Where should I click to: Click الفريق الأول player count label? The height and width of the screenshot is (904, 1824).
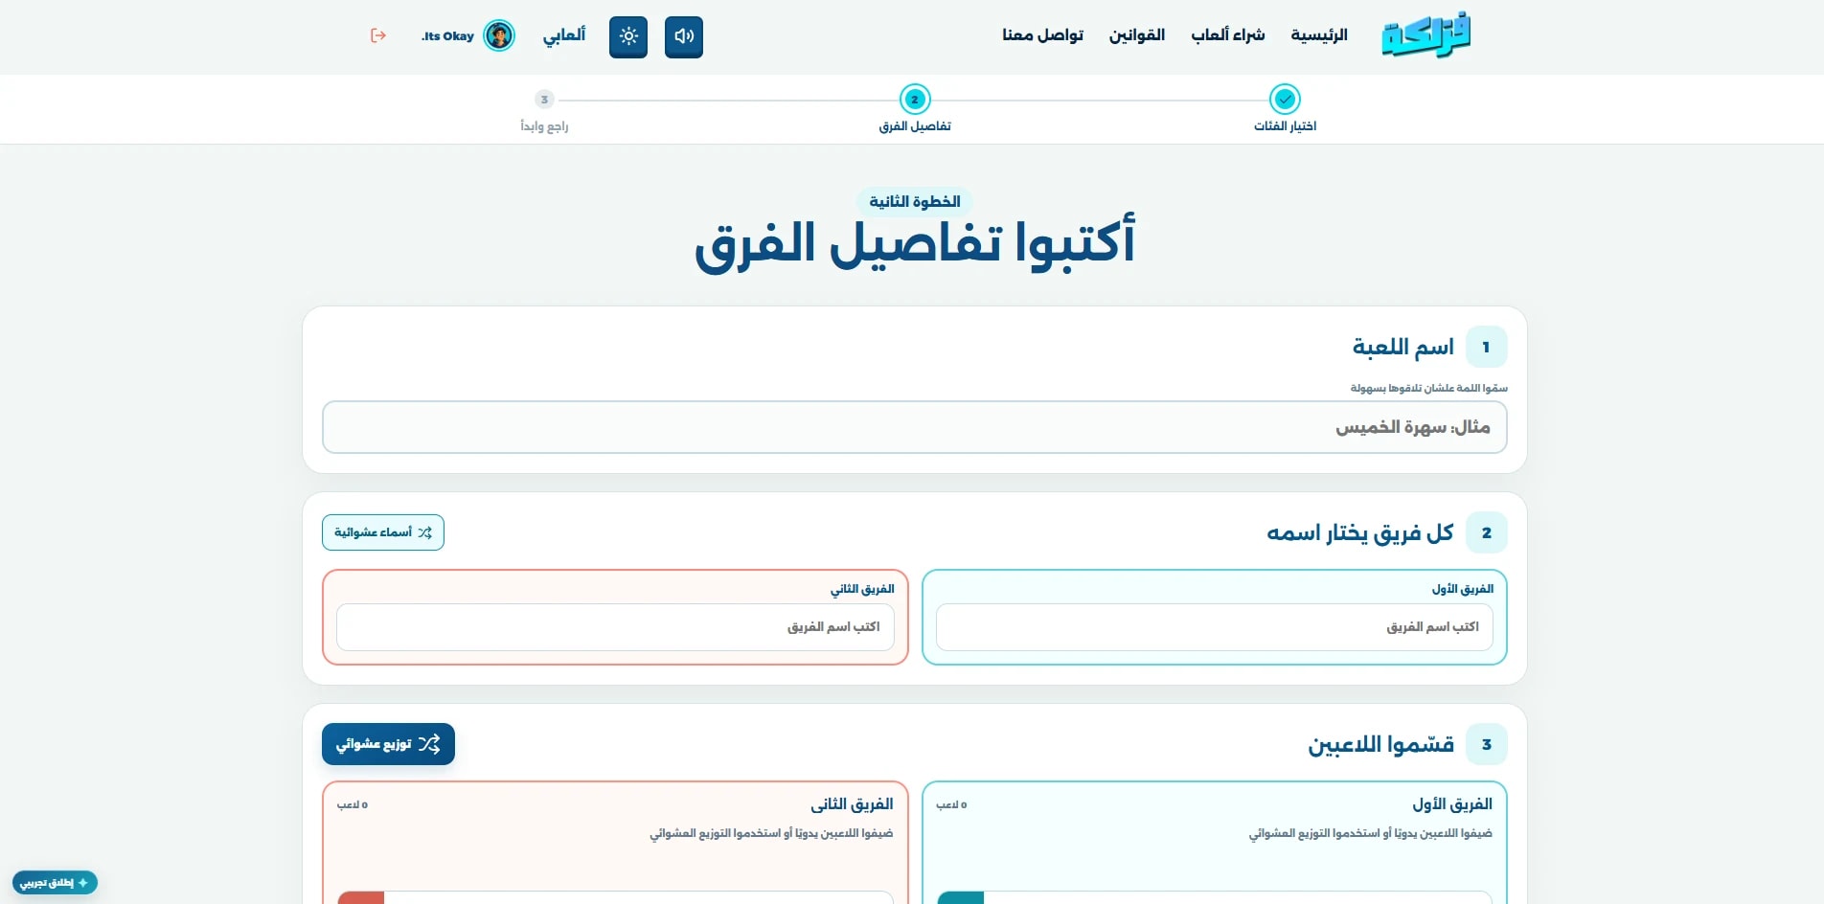pyautogui.click(x=951, y=805)
